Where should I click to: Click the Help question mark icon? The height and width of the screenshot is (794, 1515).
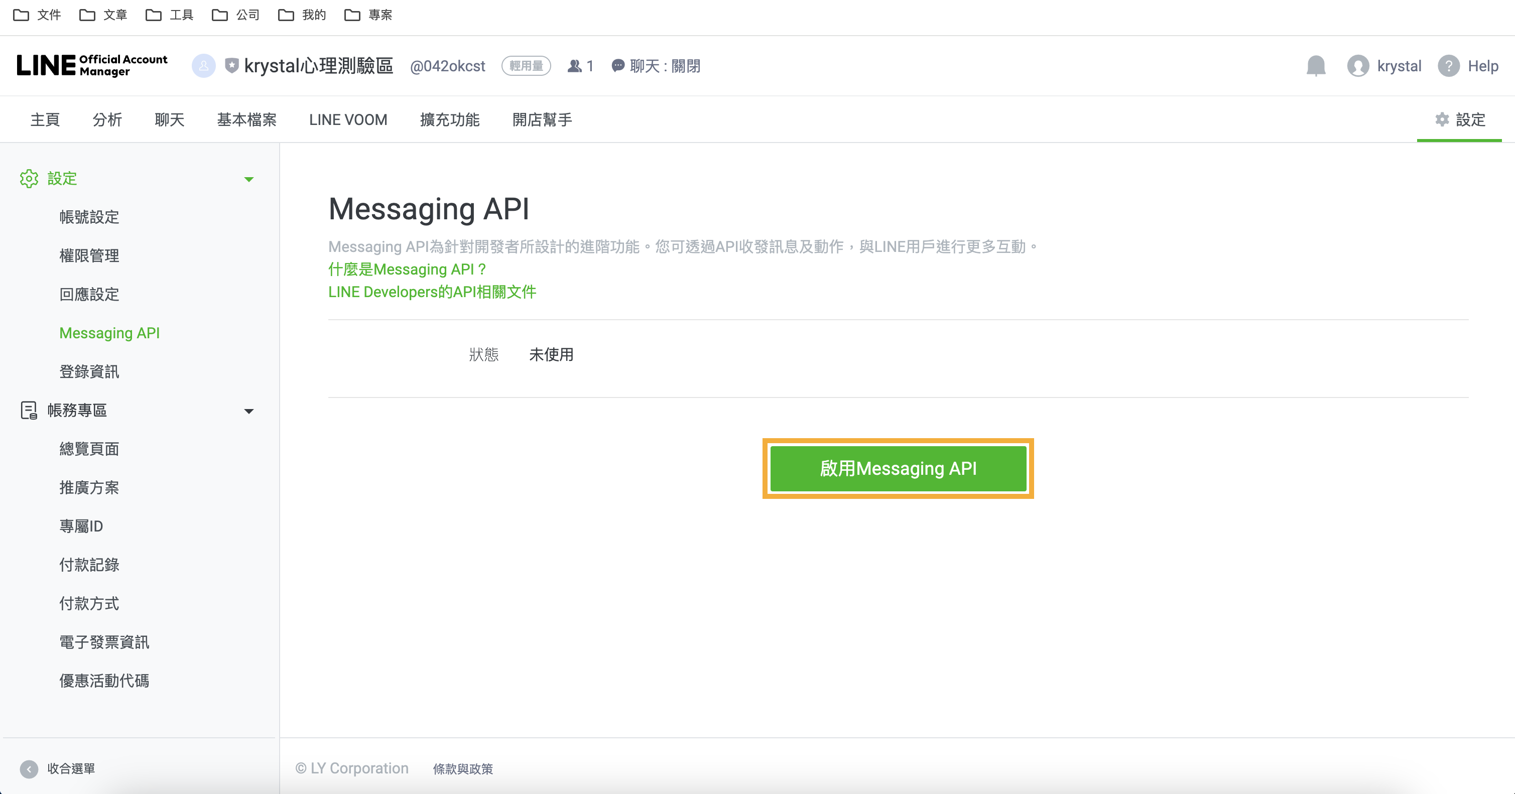pos(1449,66)
